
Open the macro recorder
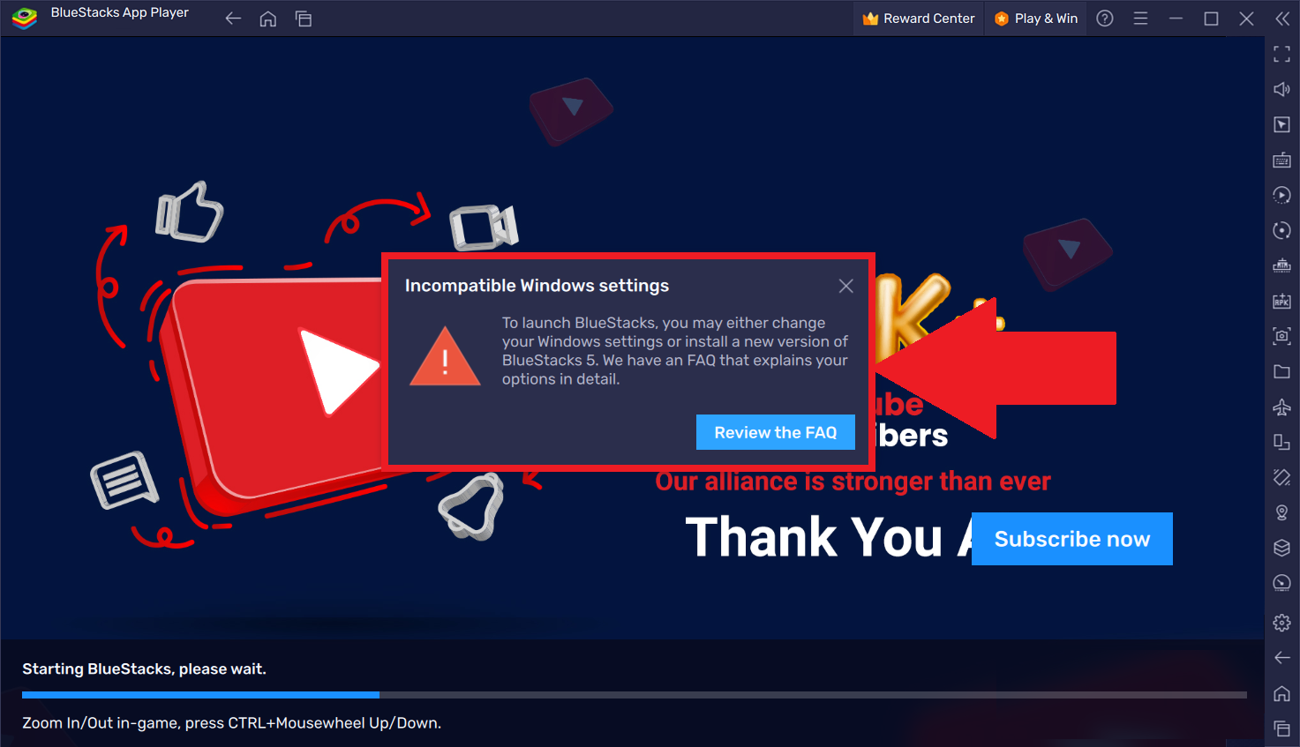1281,195
